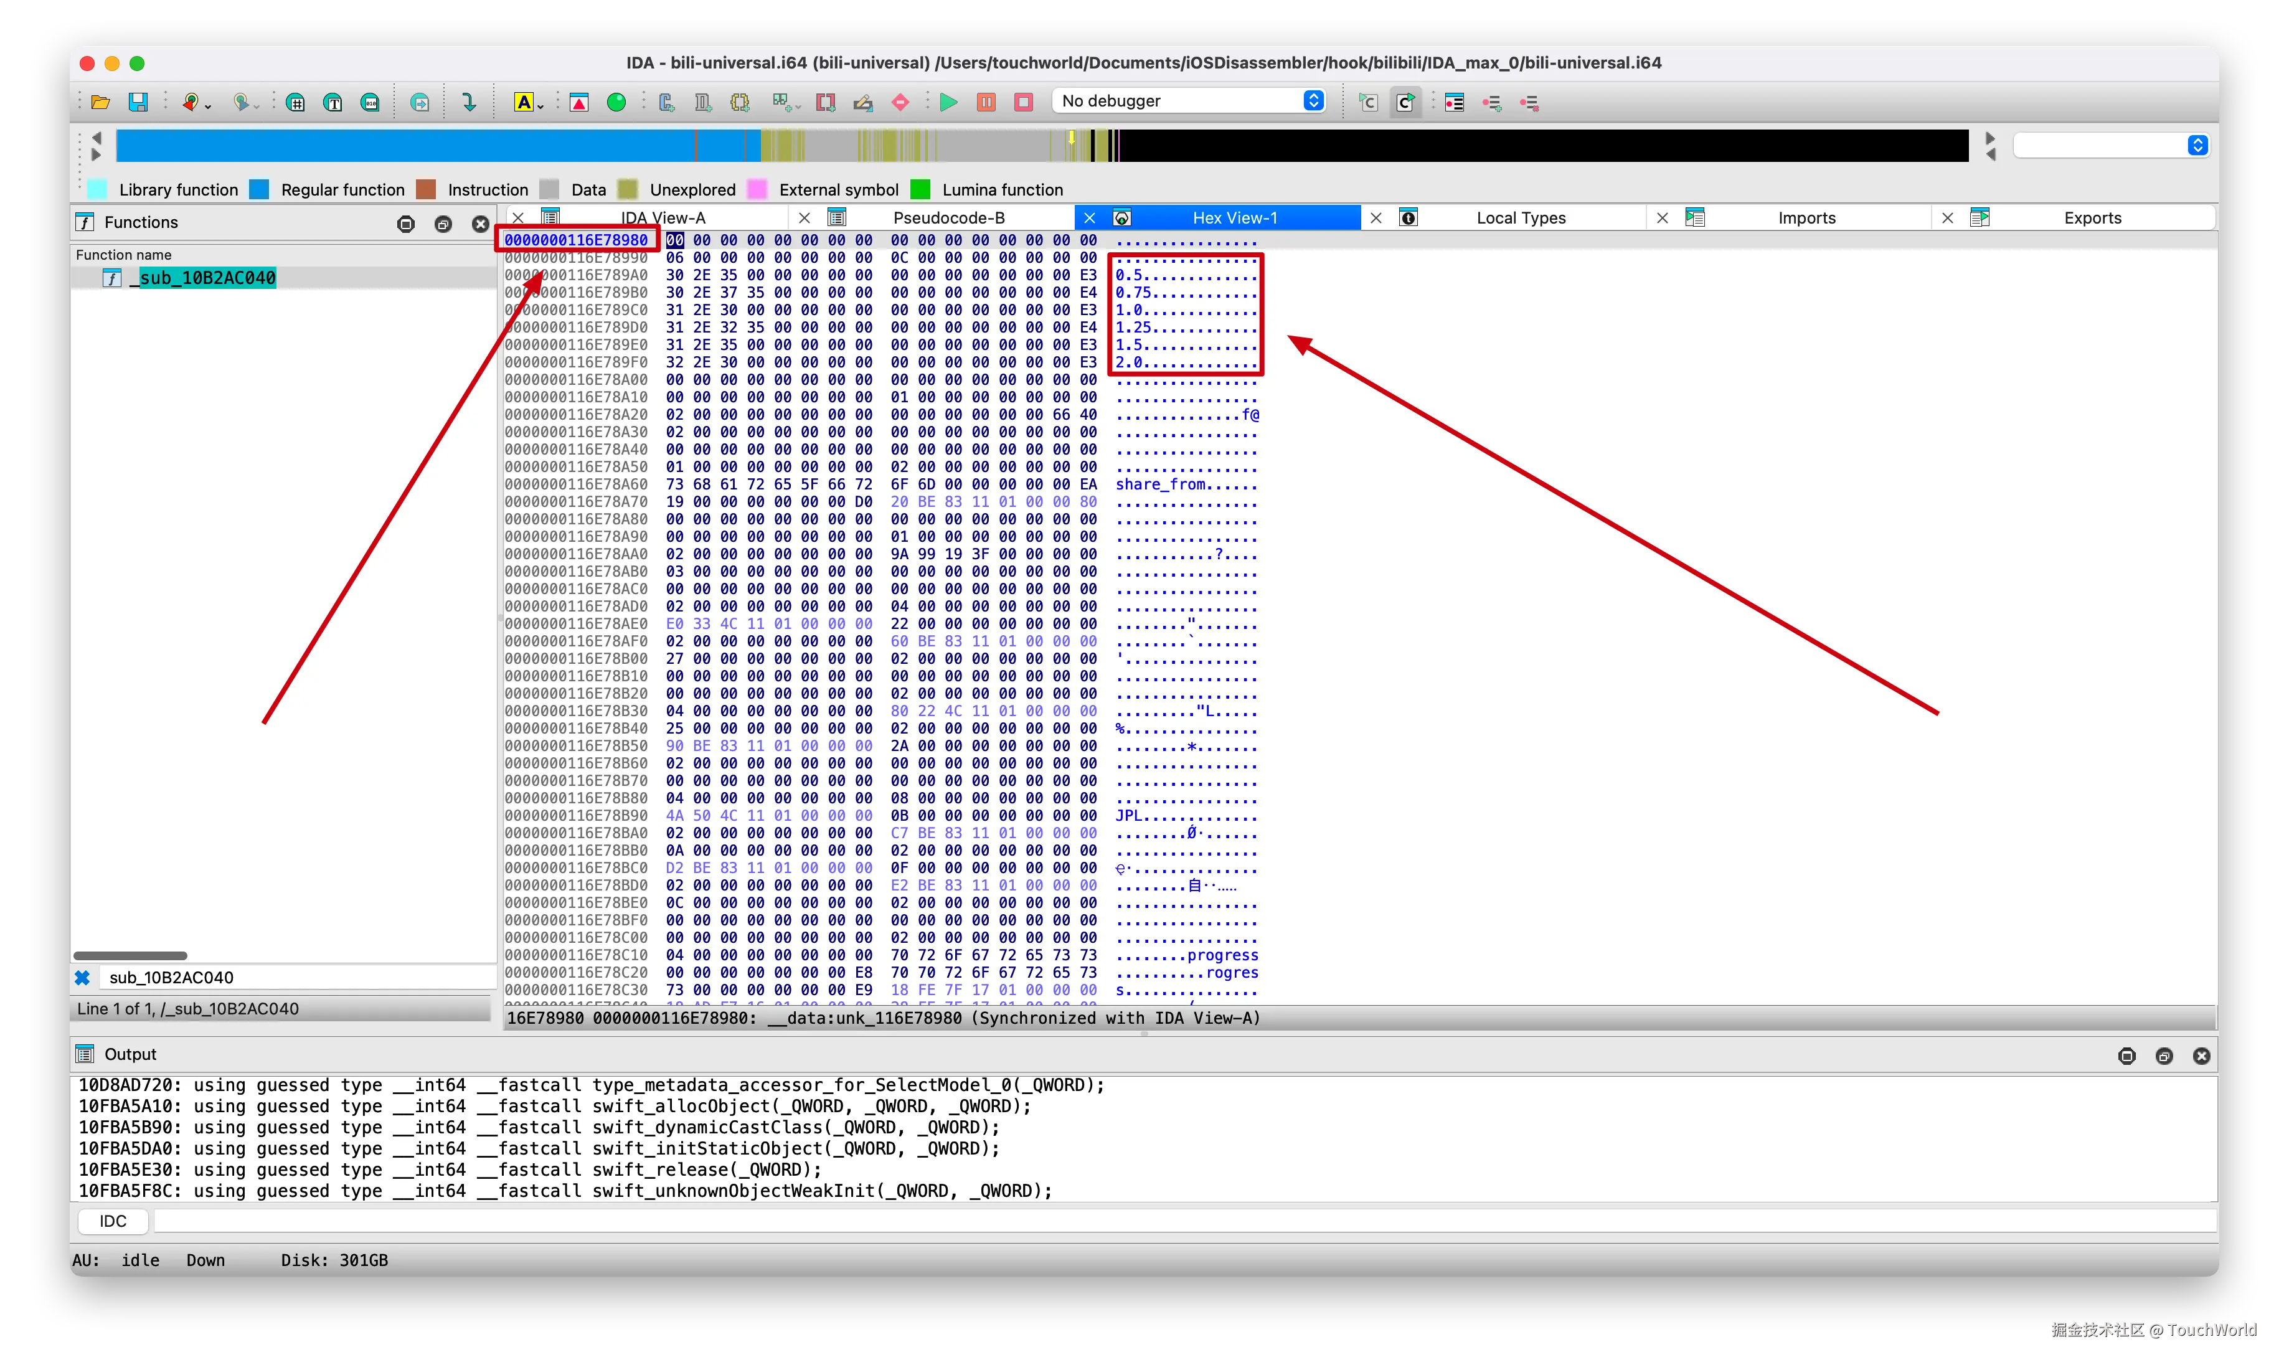Click the yellow 'A' text style icon
This screenshot has height=1370, width=2289.
tap(523, 102)
